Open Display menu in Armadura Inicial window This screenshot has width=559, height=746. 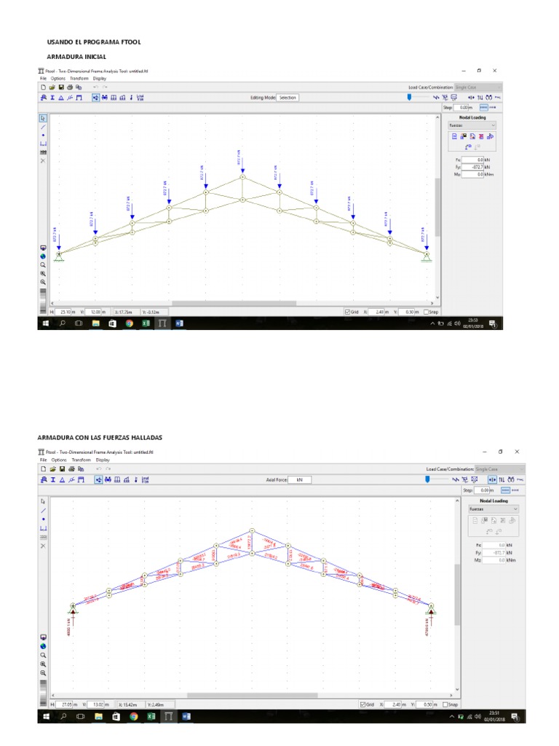click(99, 79)
